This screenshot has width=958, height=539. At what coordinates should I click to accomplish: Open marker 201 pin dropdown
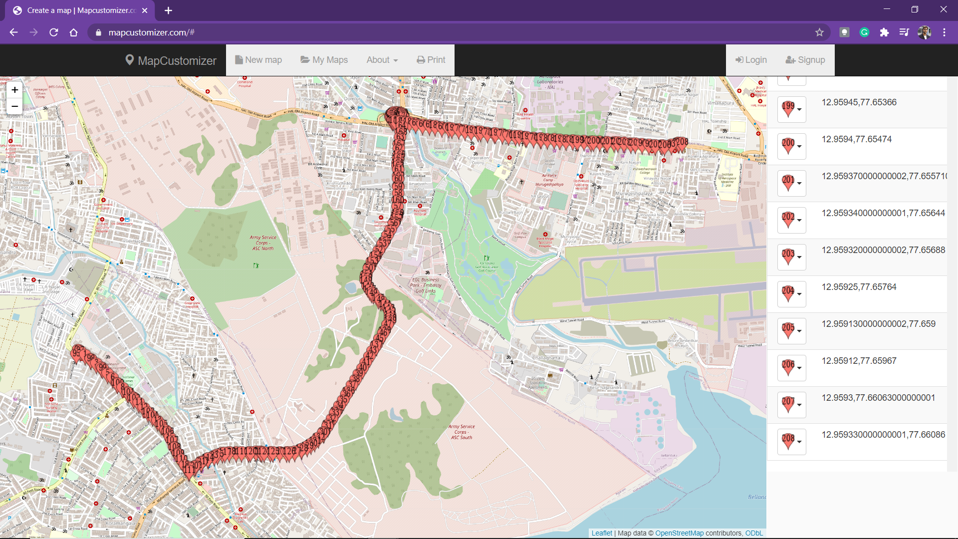tap(791, 183)
